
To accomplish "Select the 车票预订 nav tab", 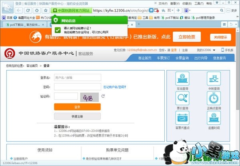I will (x=163, y=58).
